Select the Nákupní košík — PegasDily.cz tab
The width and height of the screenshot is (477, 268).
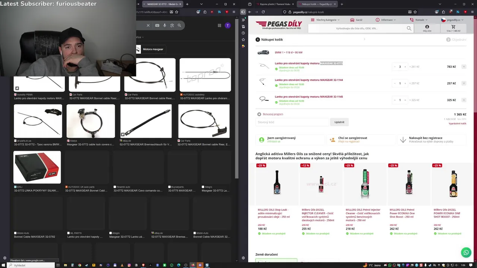316,4
